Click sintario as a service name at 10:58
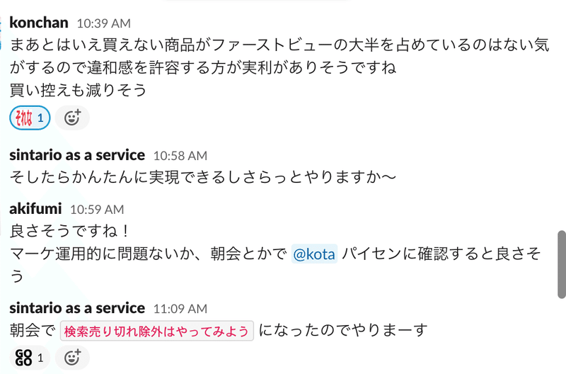This screenshot has width=566, height=374. pyautogui.click(x=77, y=155)
